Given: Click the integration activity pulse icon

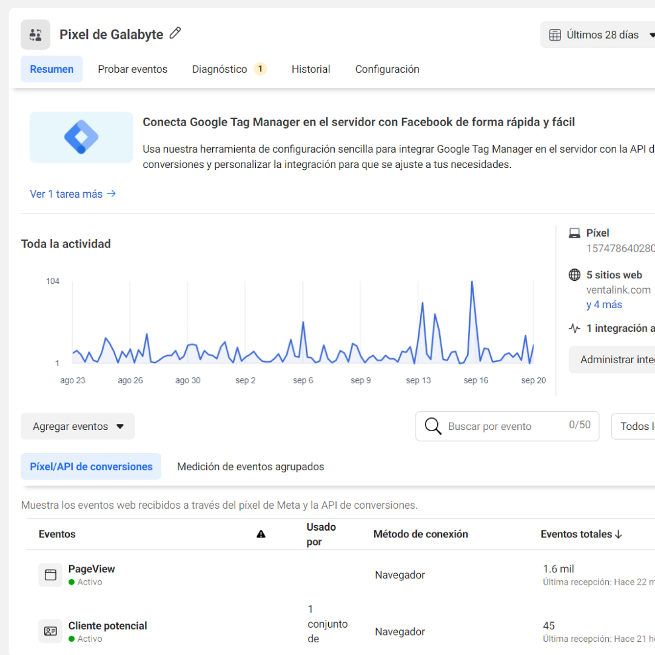Looking at the screenshot, I should click(574, 328).
